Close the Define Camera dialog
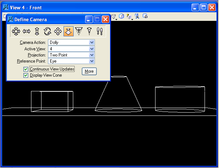 105,19
